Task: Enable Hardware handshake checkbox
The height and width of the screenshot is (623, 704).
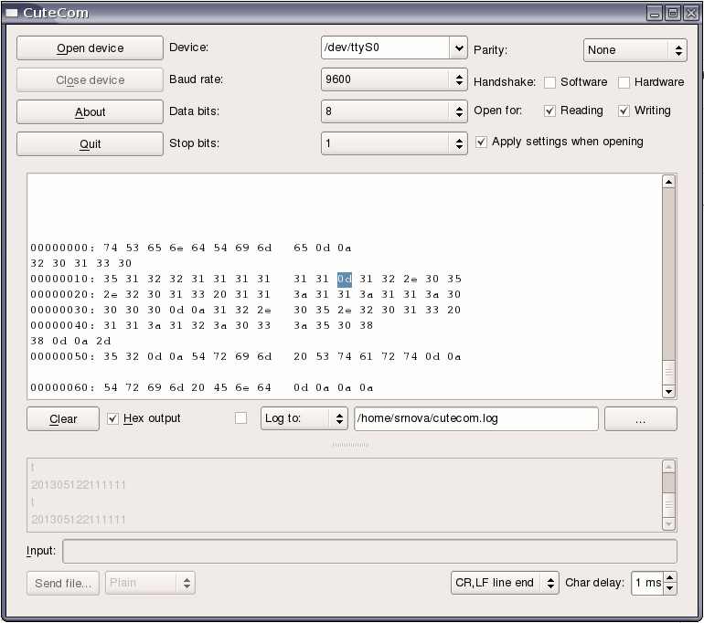Action: pos(624,82)
